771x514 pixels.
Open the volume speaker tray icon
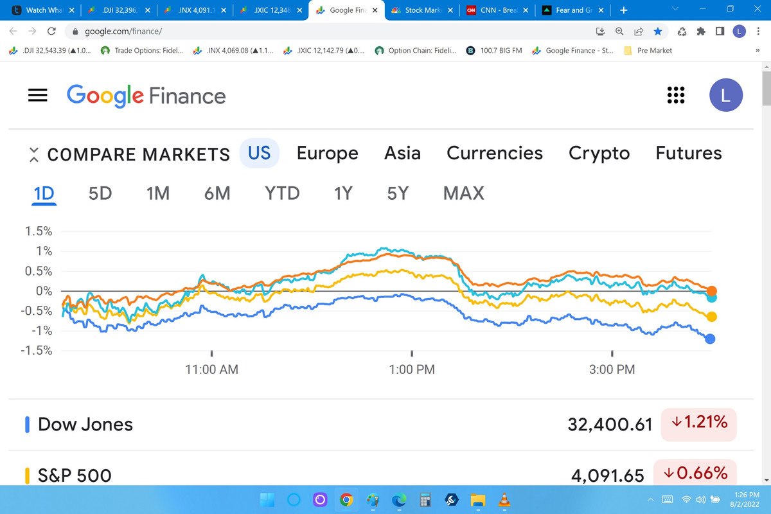tap(700, 499)
